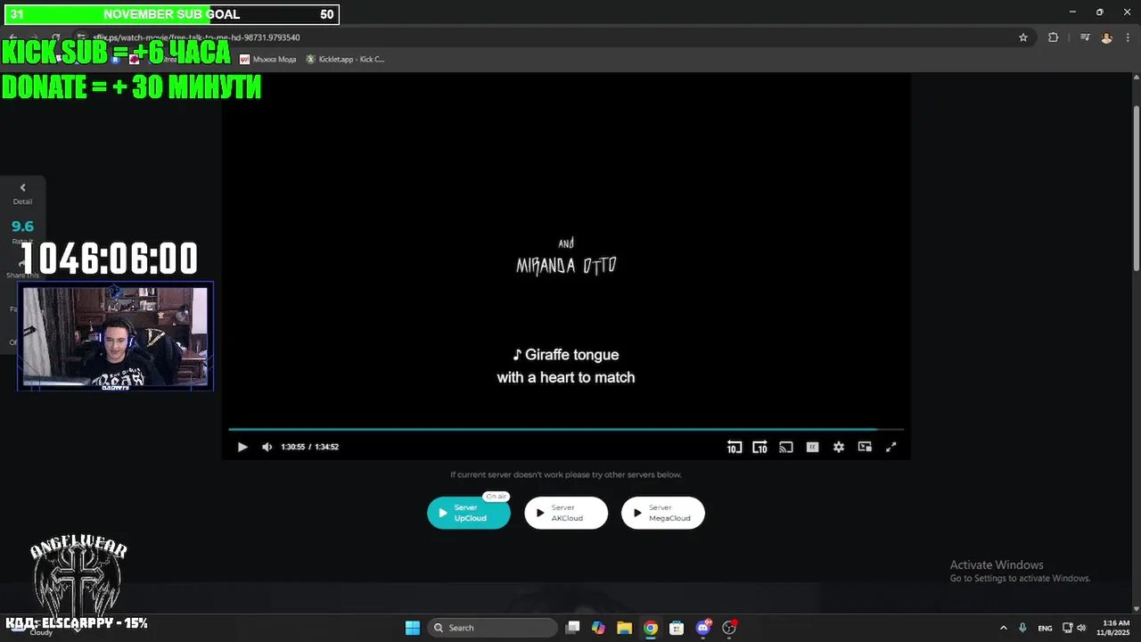
Task: Enable picture-in-picture mode
Action: (865, 447)
